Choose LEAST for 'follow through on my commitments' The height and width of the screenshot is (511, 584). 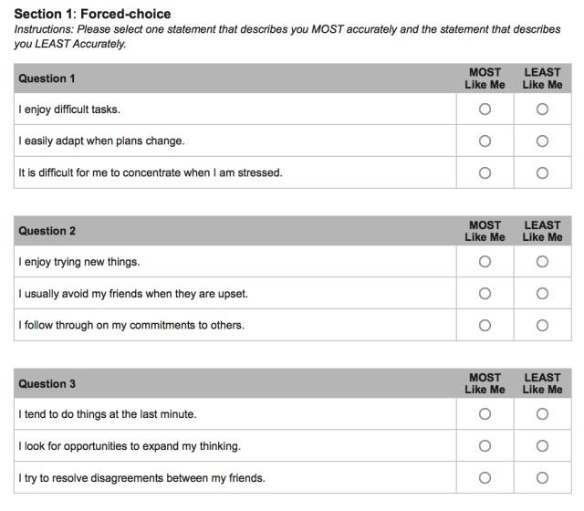(x=542, y=326)
